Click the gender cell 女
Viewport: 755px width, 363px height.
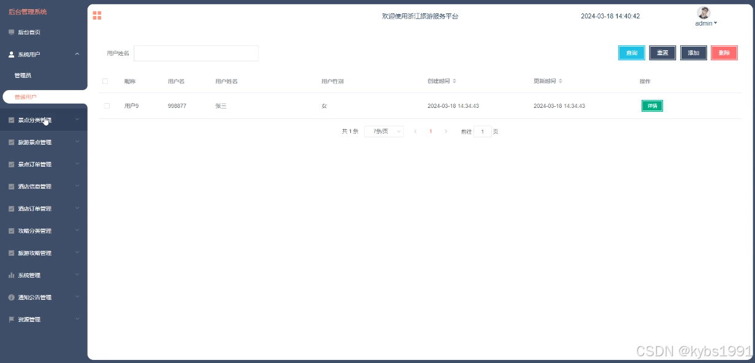tap(324, 106)
